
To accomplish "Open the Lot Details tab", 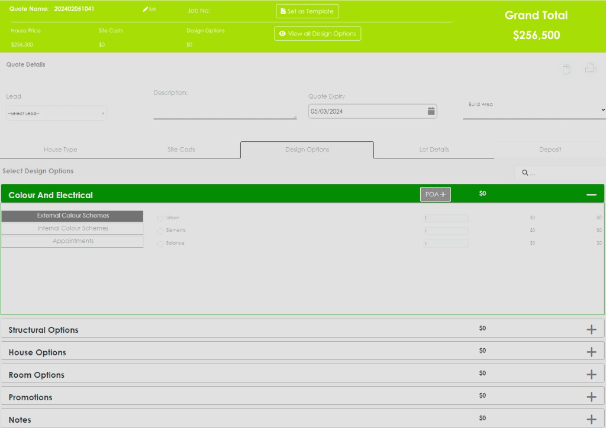I will [x=434, y=150].
